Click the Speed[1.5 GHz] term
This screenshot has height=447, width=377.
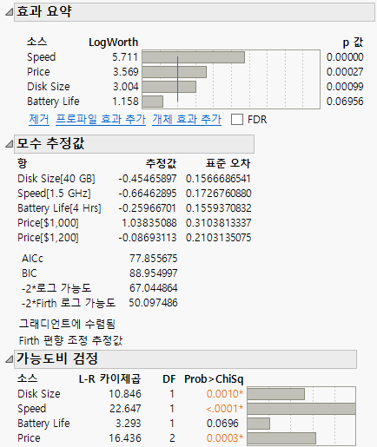(x=54, y=194)
